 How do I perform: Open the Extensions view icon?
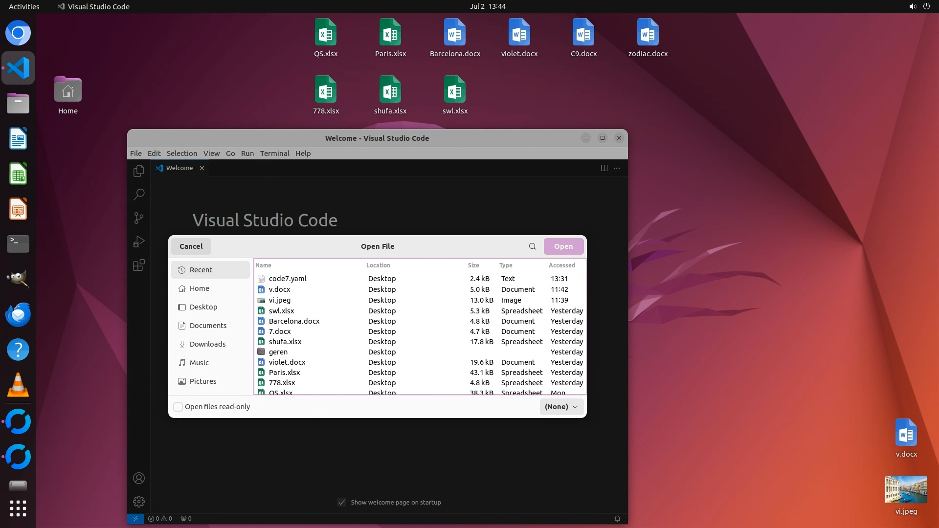(139, 265)
